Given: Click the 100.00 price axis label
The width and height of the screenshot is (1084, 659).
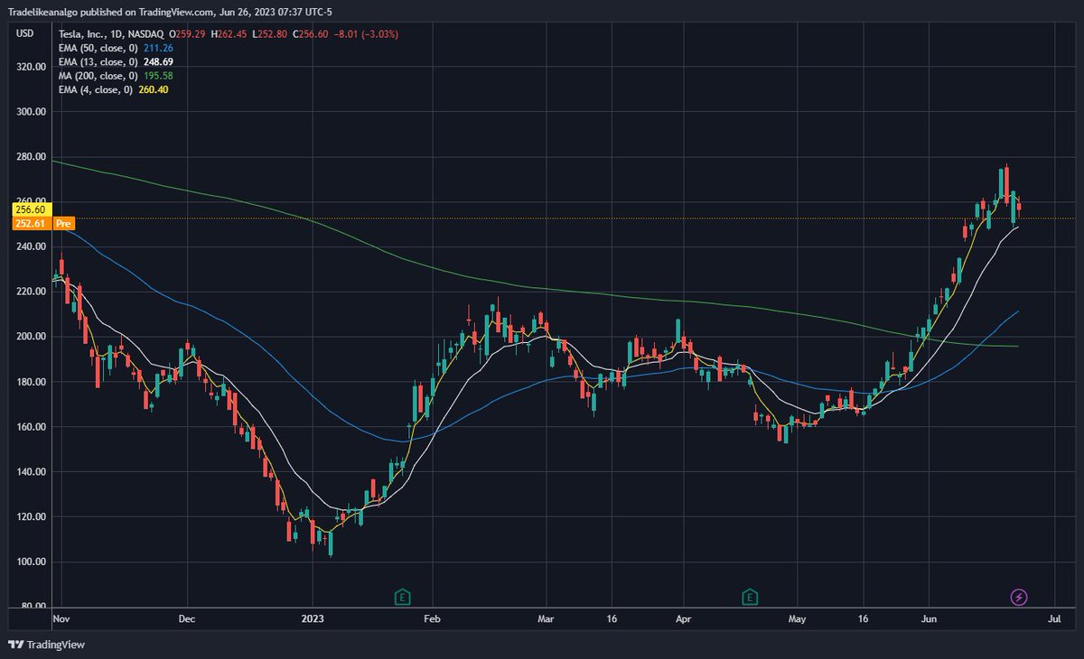Looking at the screenshot, I should pos(30,562).
